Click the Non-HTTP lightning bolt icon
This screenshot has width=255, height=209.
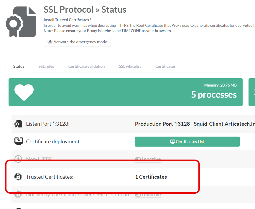tap(18, 159)
